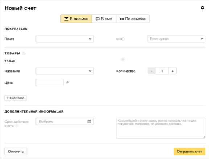The height and width of the screenshot is (159, 209).
Task: Click into the Цена input field
Action: (50, 83)
